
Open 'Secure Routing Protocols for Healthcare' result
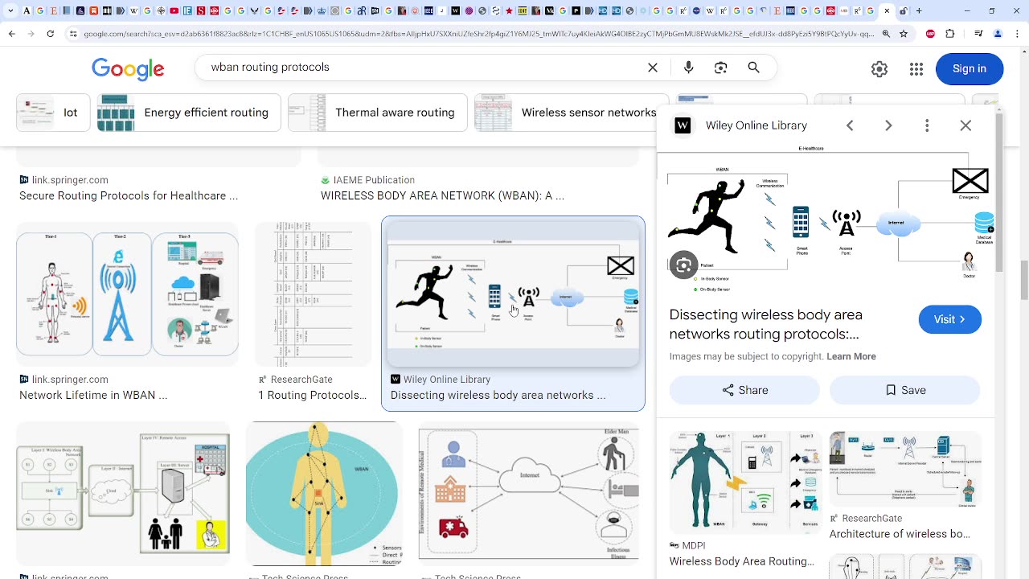click(129, 195)
